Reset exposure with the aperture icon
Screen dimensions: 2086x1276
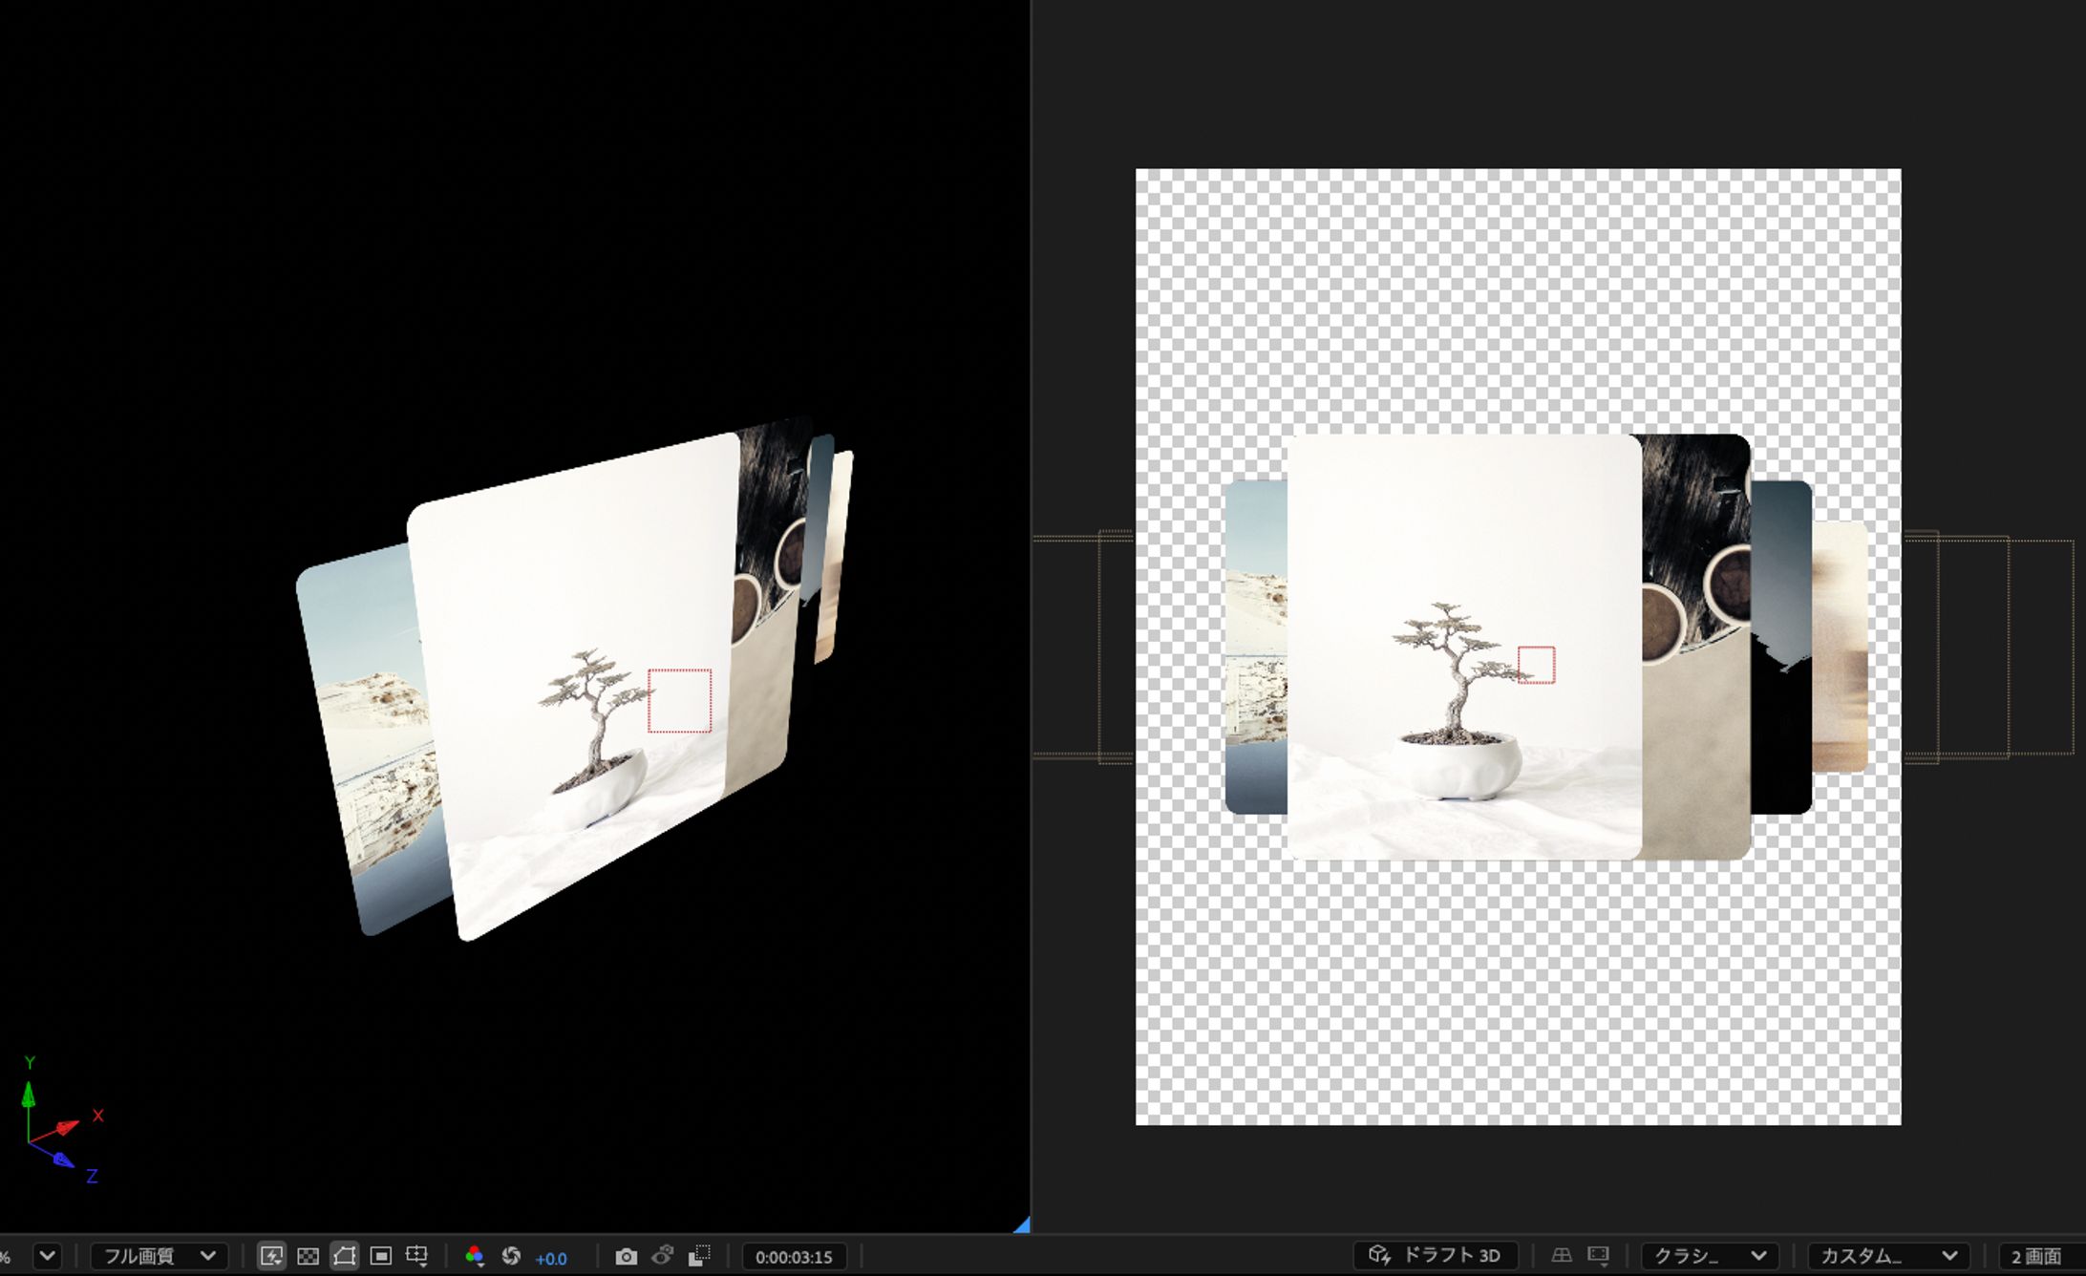(x=511, y=1255)
